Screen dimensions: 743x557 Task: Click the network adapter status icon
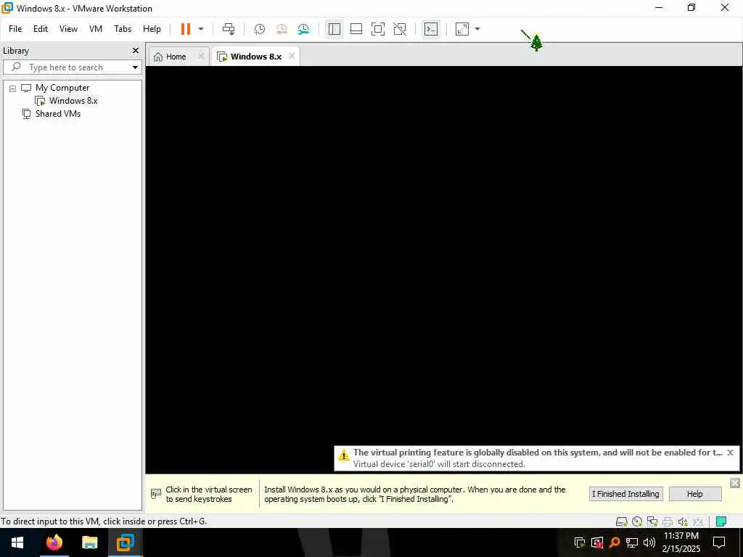[652, 521]
